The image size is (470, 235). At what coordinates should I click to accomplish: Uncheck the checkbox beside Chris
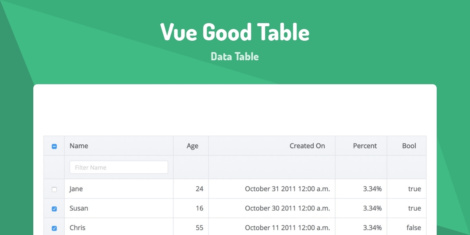54,228
